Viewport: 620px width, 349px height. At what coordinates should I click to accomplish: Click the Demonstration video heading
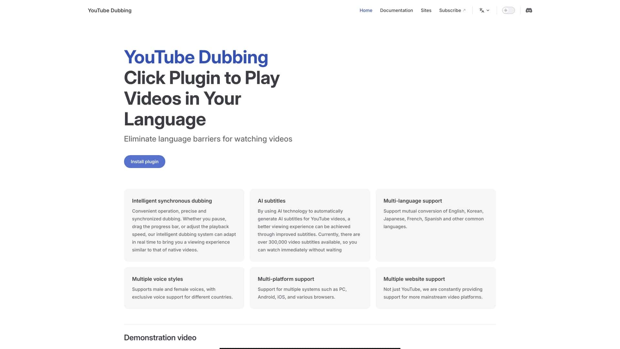coord(160,337)
